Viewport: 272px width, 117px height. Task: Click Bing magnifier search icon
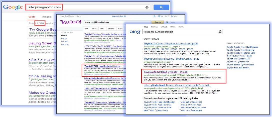(x=220, y=32)
